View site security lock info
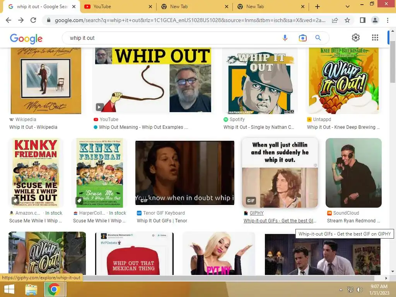 [49, 20]
